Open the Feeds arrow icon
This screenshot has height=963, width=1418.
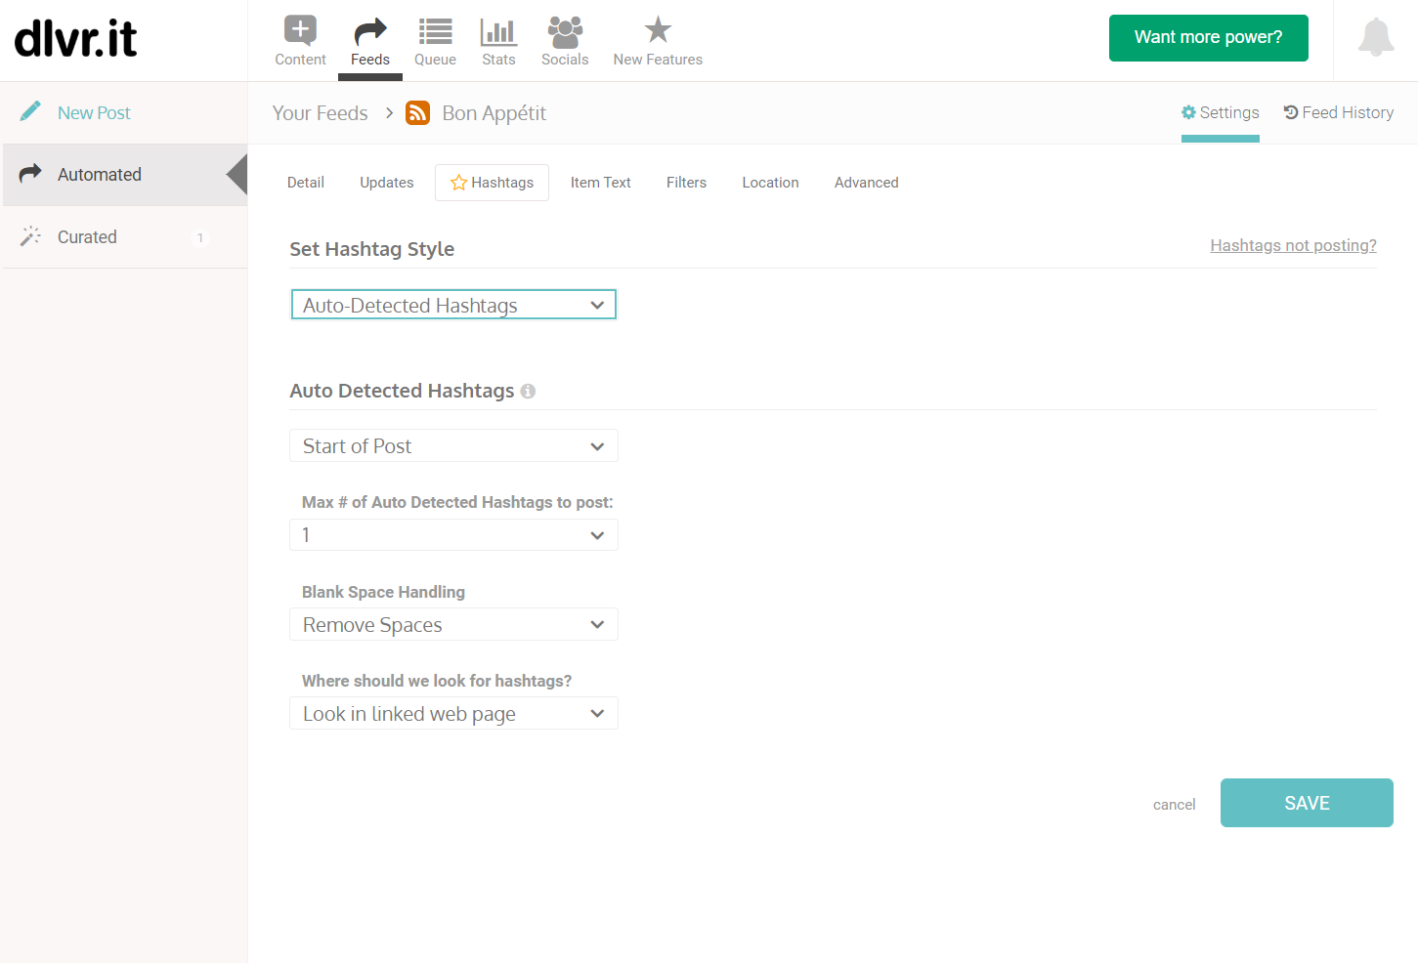click(370, 31)
